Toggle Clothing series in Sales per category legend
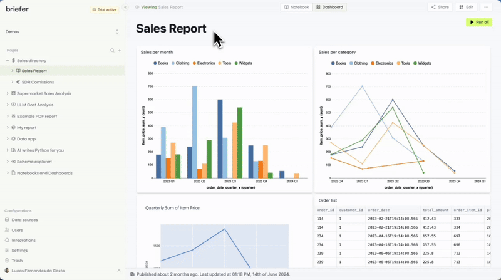Viewport: 501px width, 280px height. click(358, 63)
